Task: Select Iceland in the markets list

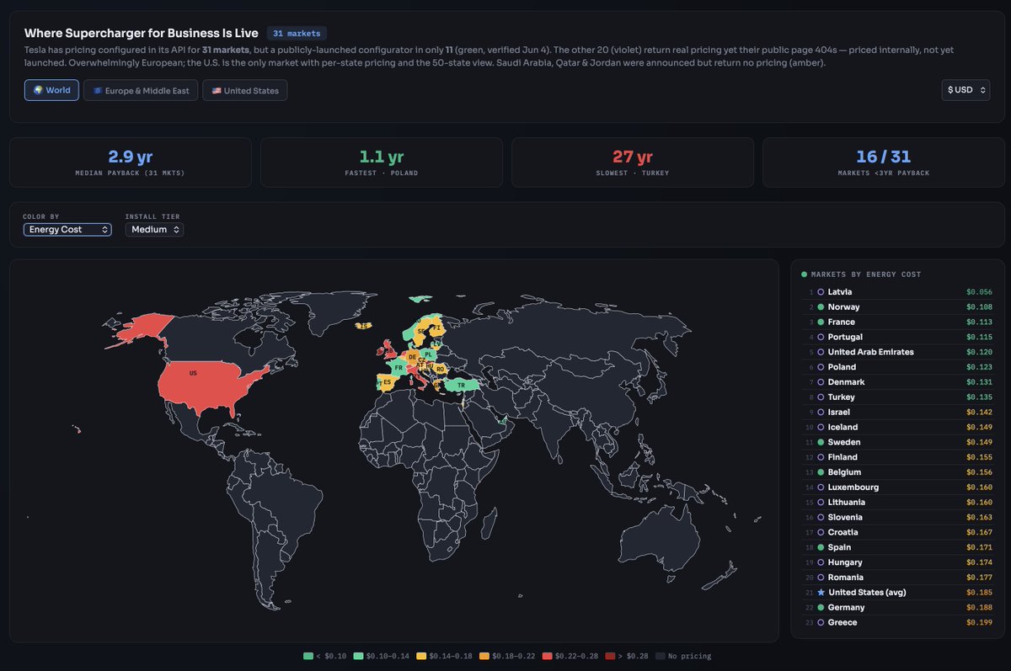Action: [x=897, y=428]
